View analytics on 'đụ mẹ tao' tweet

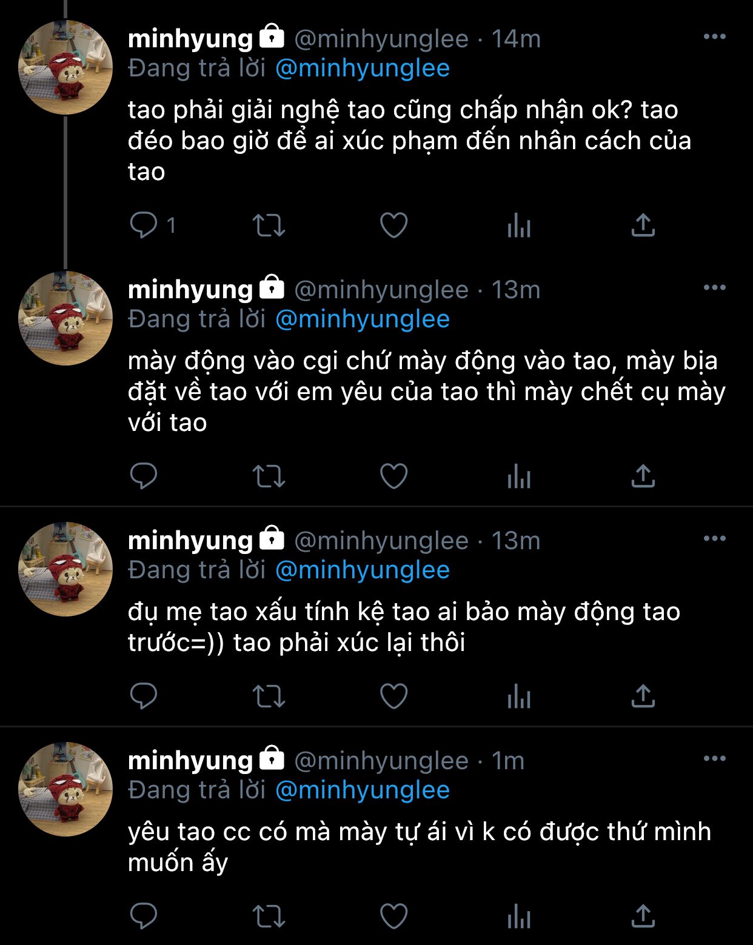519,696
